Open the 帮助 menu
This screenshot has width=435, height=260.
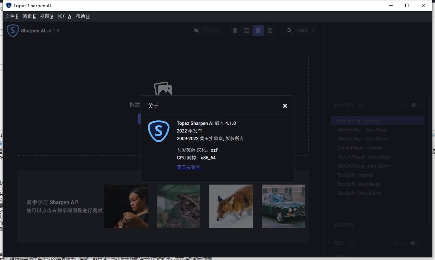(x=83, y=16)
